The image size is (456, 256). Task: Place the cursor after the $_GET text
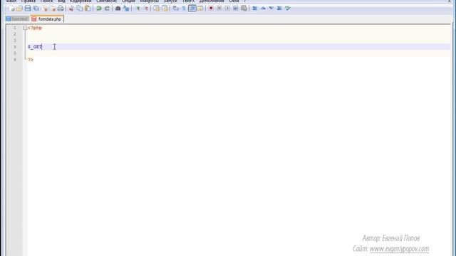42,47
